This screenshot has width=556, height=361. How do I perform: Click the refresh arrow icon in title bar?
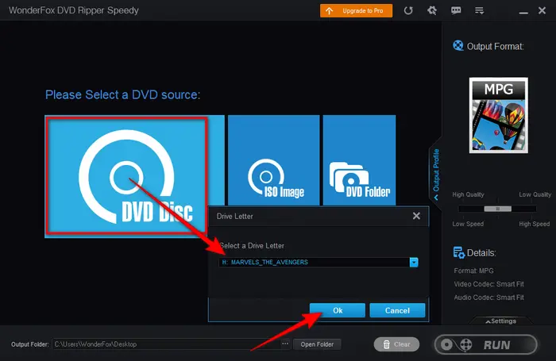coord(408,10)
